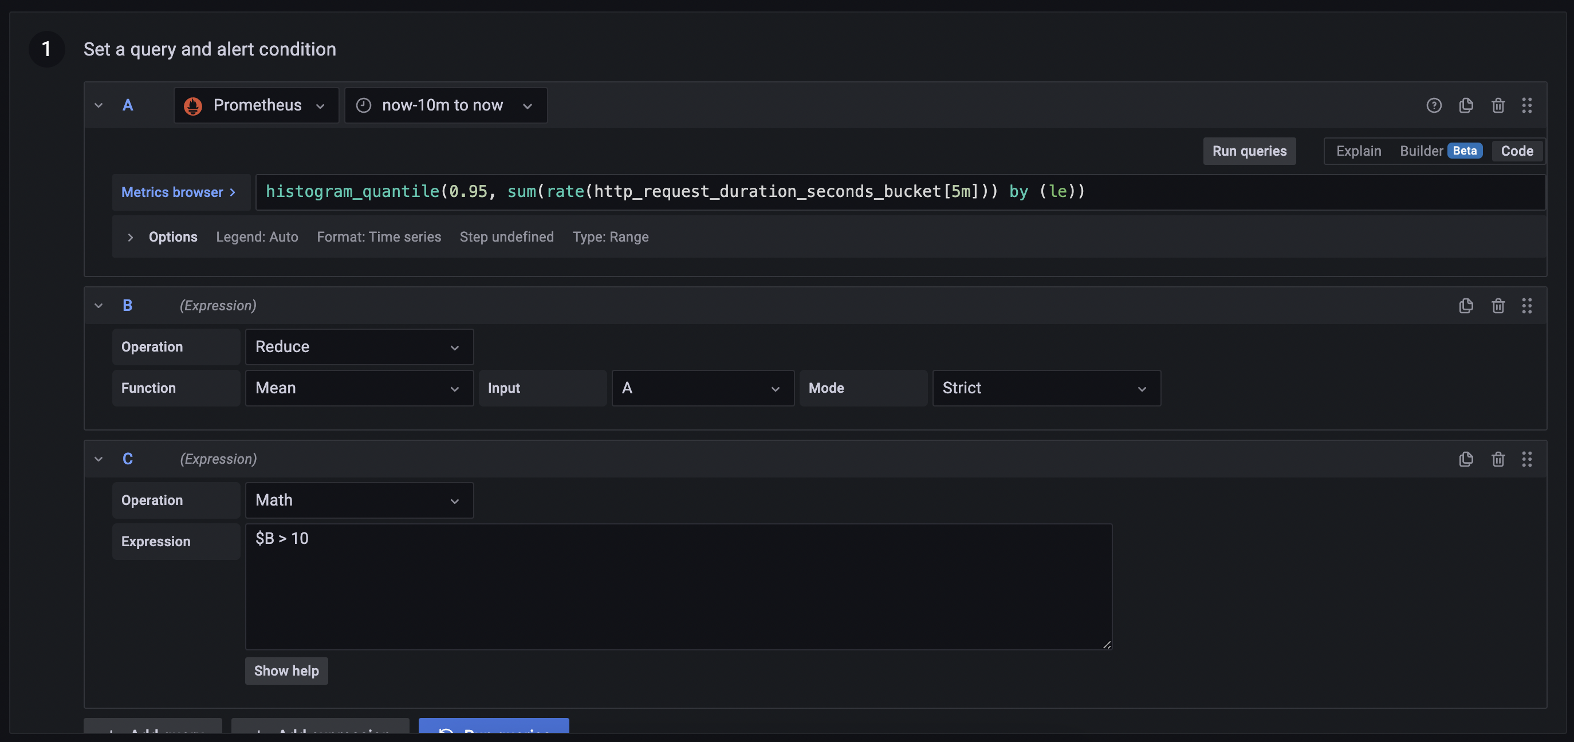This screenshot has height=742, width=1574.
Task: Collapse expression B row
Action: click(99, 305)
